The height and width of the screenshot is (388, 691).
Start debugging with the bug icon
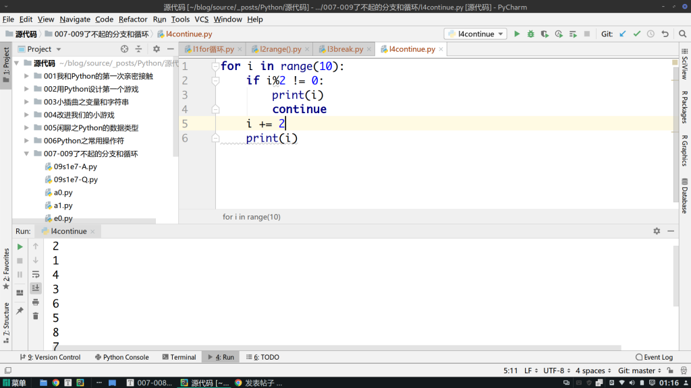[530, 34]
